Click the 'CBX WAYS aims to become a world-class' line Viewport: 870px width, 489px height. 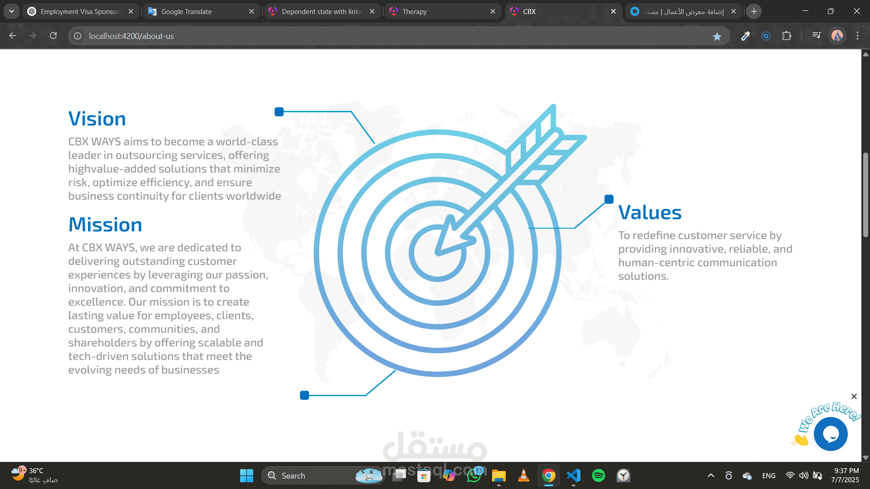tap(173, 142)
